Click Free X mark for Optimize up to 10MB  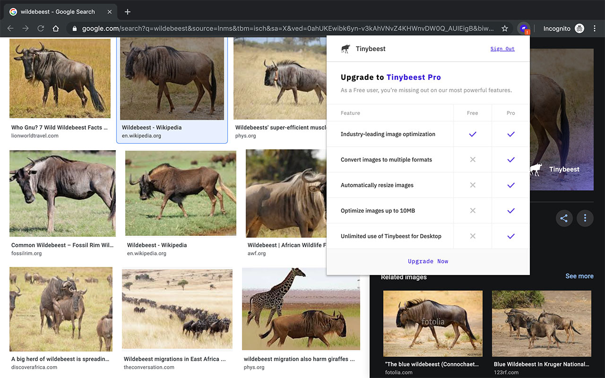[472, 211]
